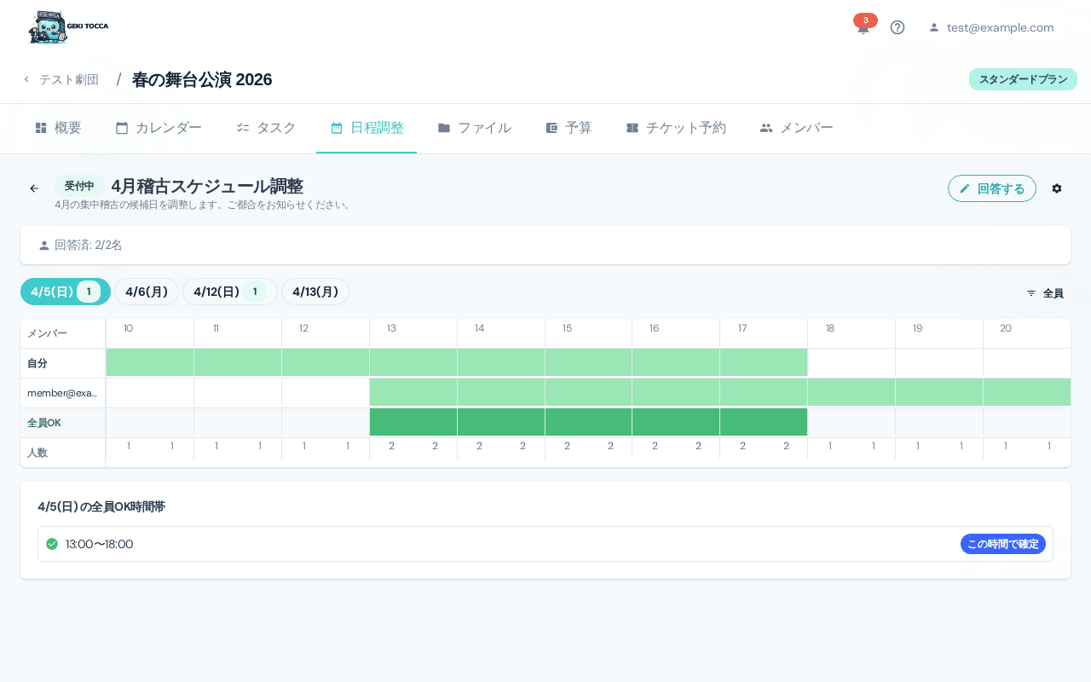The image size is (1091, 682).
Task: Open the タスク tab
Action: [266, 127]
